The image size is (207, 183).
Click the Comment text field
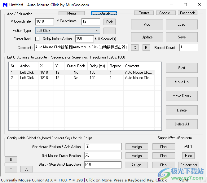coord(81,47)
